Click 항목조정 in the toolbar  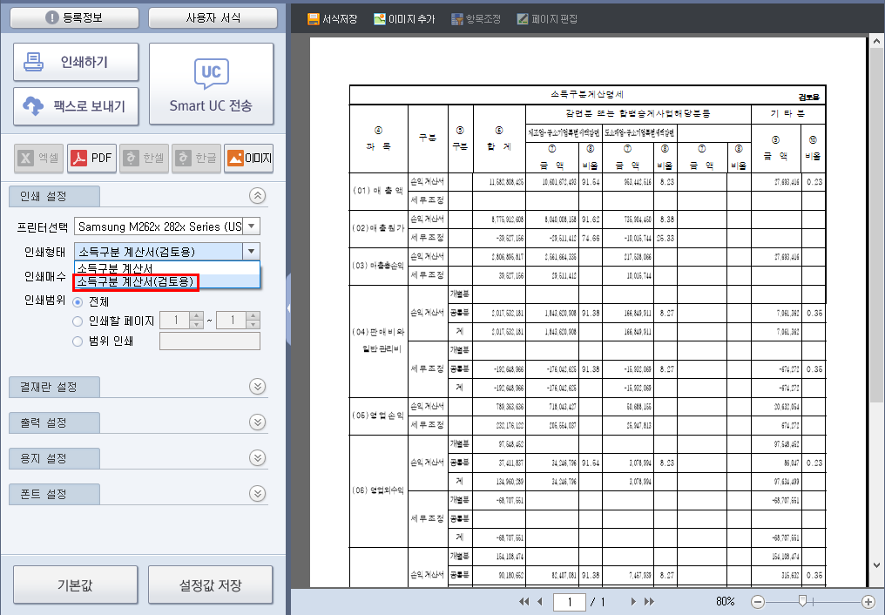point(476,19)
